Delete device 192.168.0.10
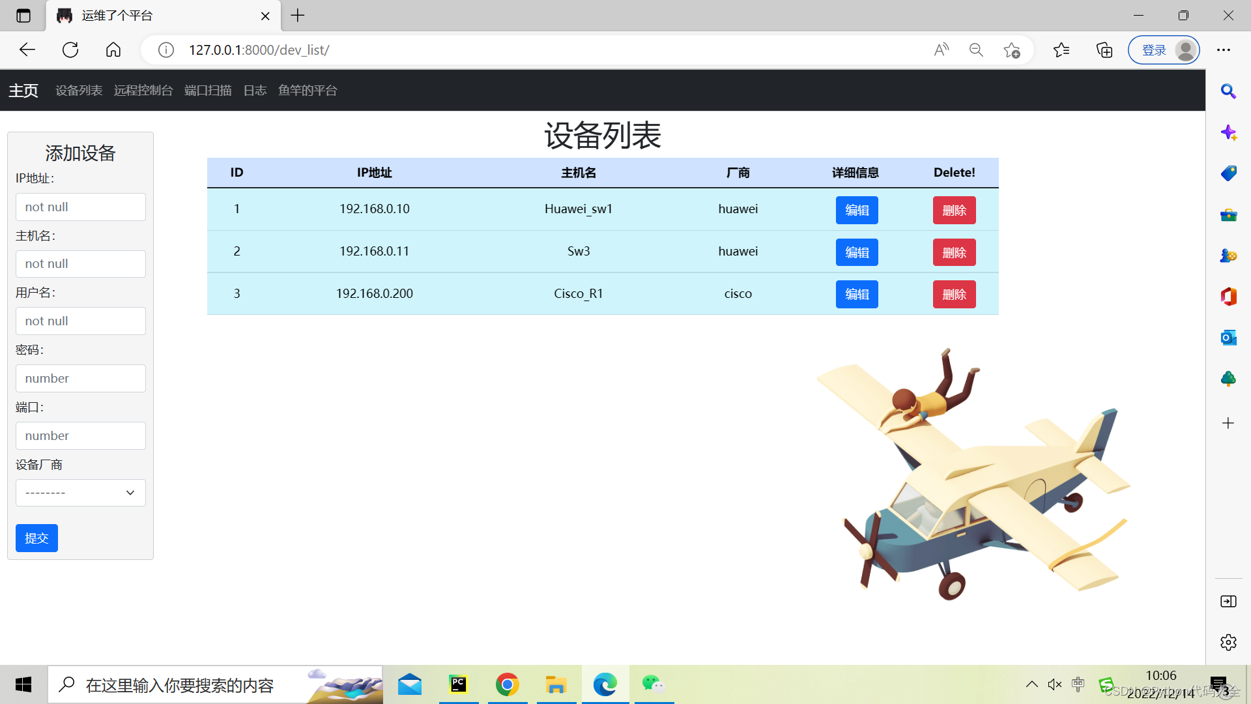Image resolution: width=1251 pixels, height=704 pixels. (954, 210)
